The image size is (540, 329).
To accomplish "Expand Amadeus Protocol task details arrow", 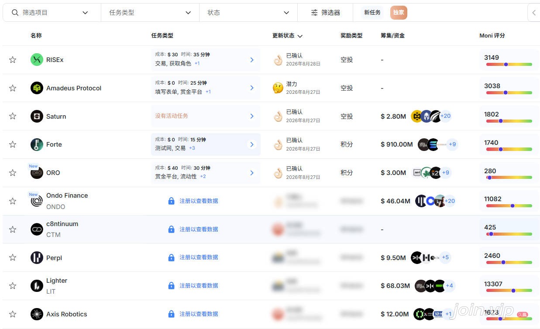I will [x=252, y=88].
